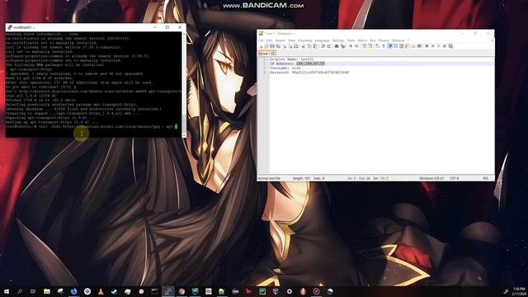Open the Language menu
Screen dimensions: 528x297
pos(322,40)
